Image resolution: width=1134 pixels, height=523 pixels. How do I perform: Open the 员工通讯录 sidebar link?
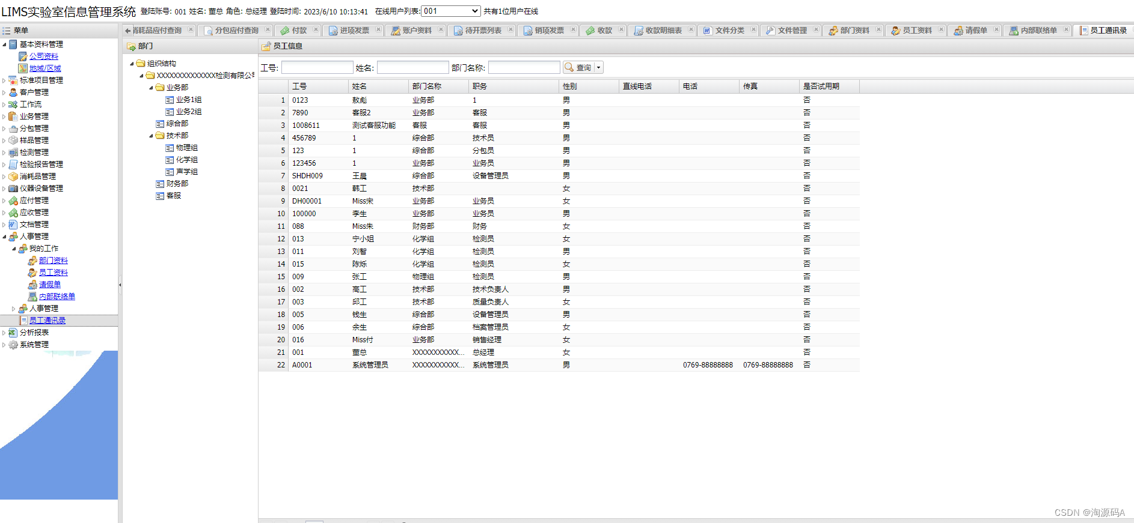(48, 321)
